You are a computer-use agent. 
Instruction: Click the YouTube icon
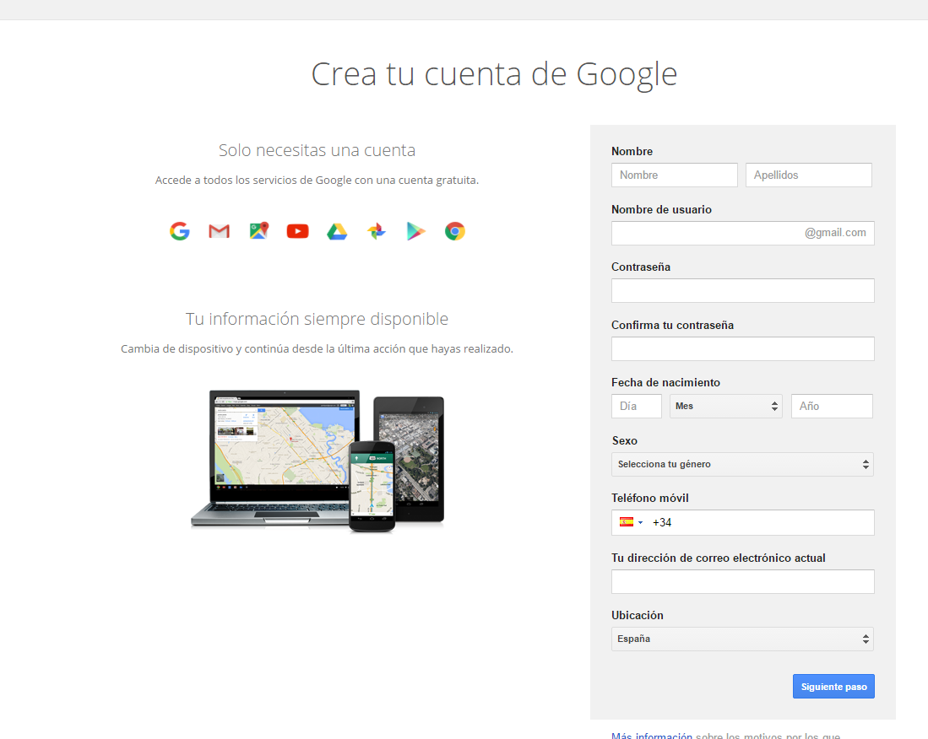(297, 230)
